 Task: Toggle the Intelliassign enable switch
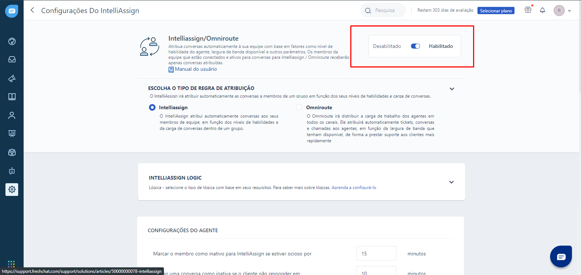click(415, 46)
